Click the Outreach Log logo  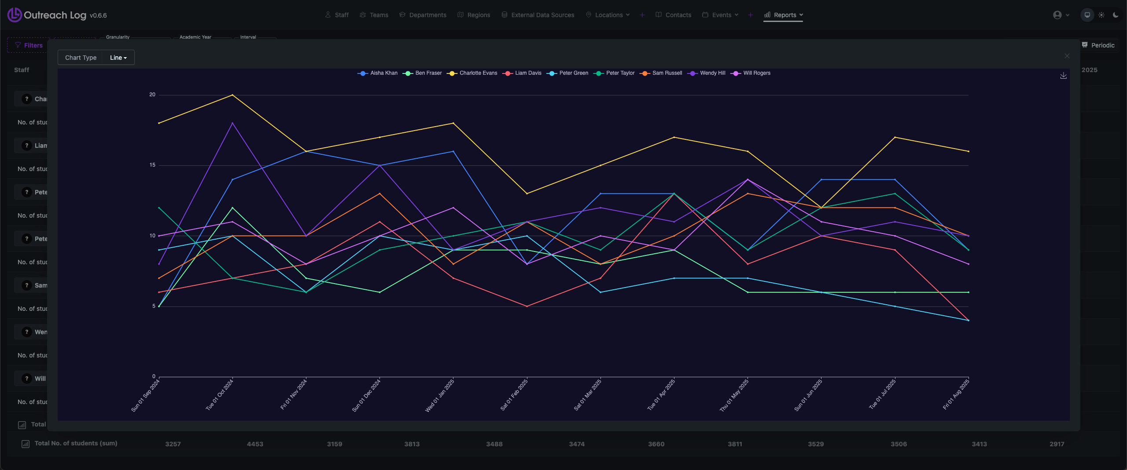(14, 15)
